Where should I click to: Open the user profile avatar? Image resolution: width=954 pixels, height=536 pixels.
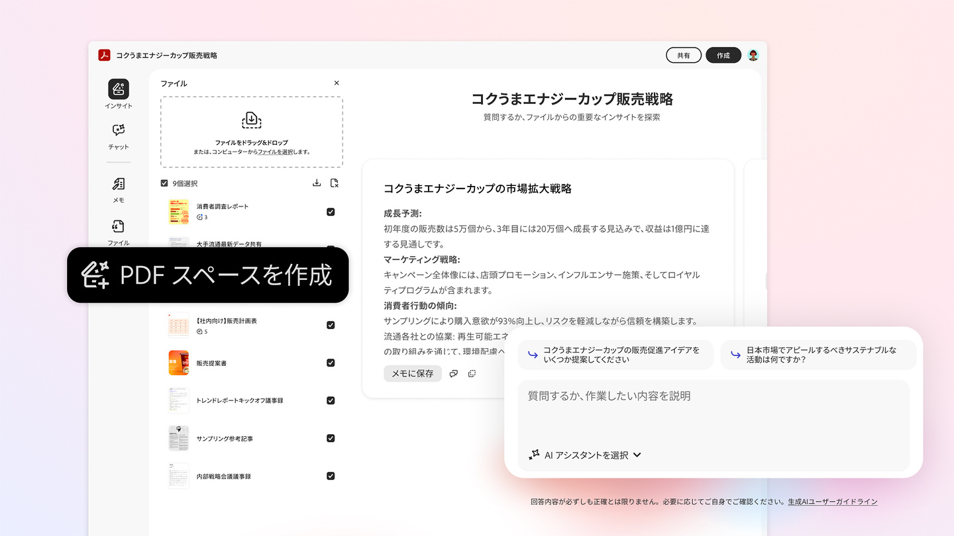753,56
